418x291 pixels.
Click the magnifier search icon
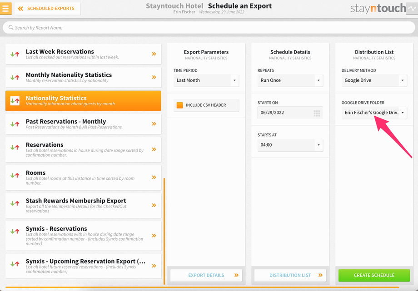10,27
